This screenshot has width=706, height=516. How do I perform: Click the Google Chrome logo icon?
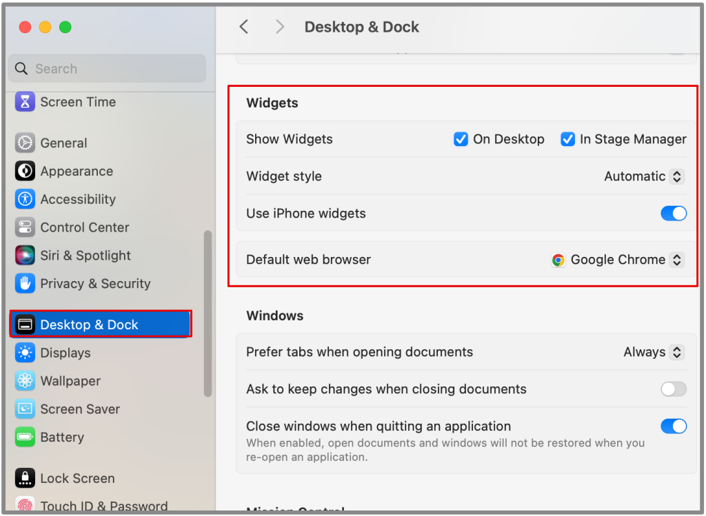tap(558, 260)
